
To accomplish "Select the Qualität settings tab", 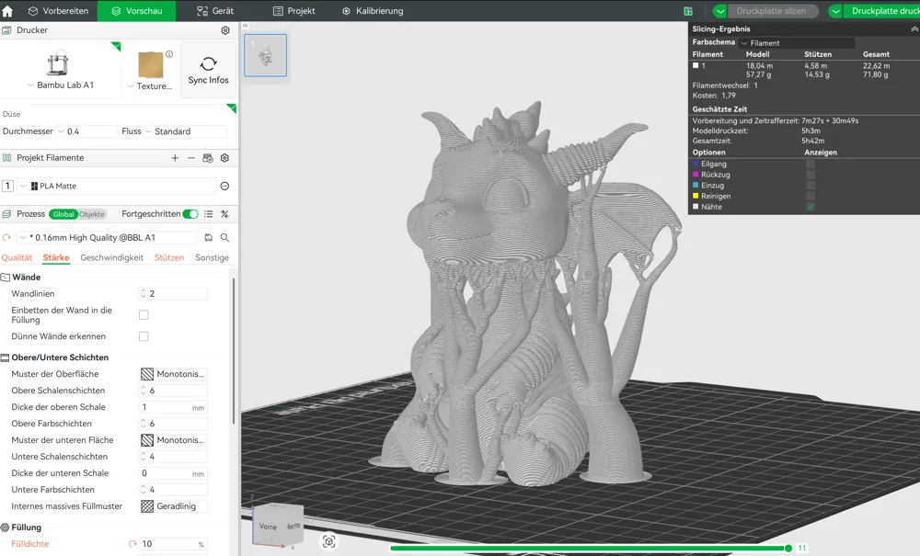I will click(x=17, y=257).
